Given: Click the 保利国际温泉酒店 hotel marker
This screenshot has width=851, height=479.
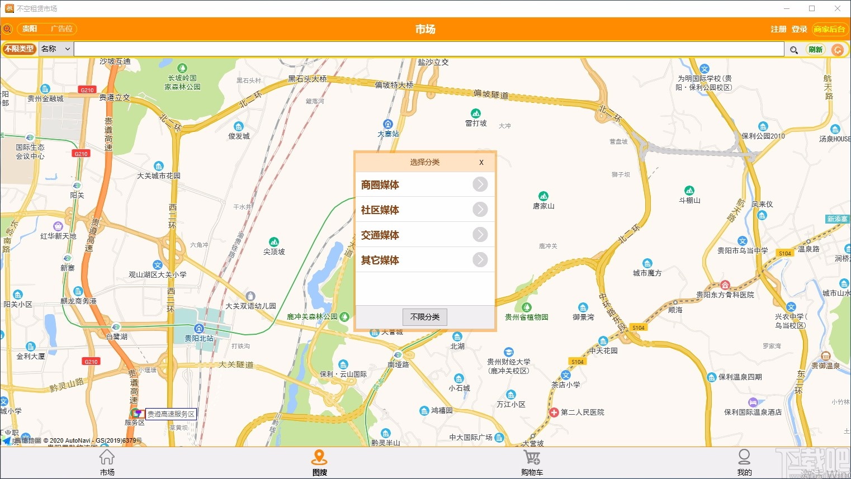Looking at the screenshot, I should pos(753,402).
